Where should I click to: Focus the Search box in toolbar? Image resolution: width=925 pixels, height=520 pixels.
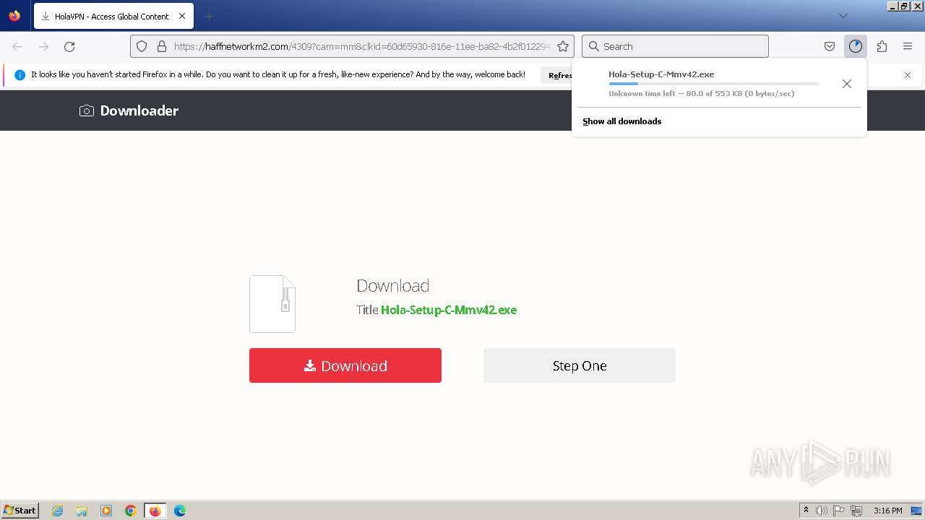coord(675,46)
